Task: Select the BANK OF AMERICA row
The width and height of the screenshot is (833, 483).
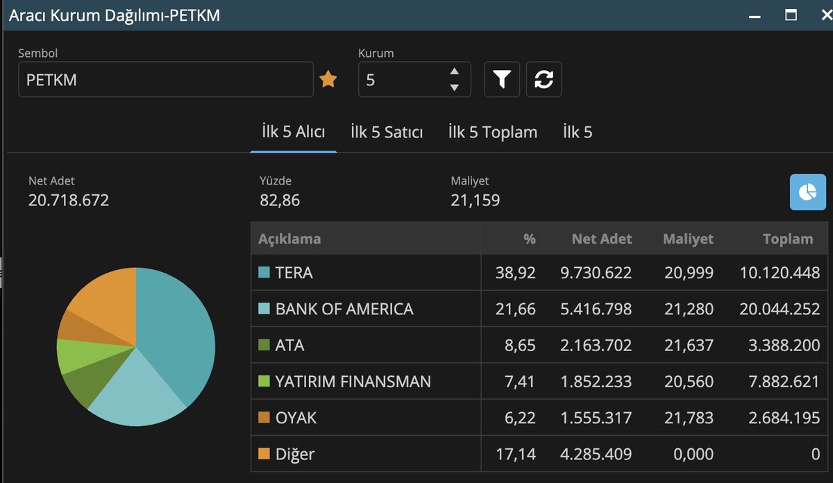Action: pyautogui.click(x=539, y=309)
